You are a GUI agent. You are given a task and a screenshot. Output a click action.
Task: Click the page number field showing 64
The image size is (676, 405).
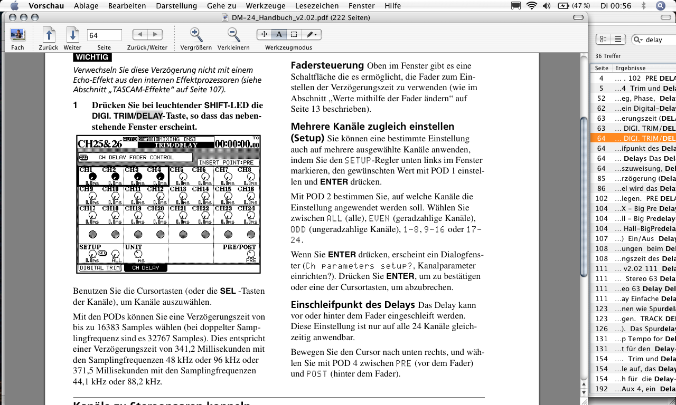(105, 35)
